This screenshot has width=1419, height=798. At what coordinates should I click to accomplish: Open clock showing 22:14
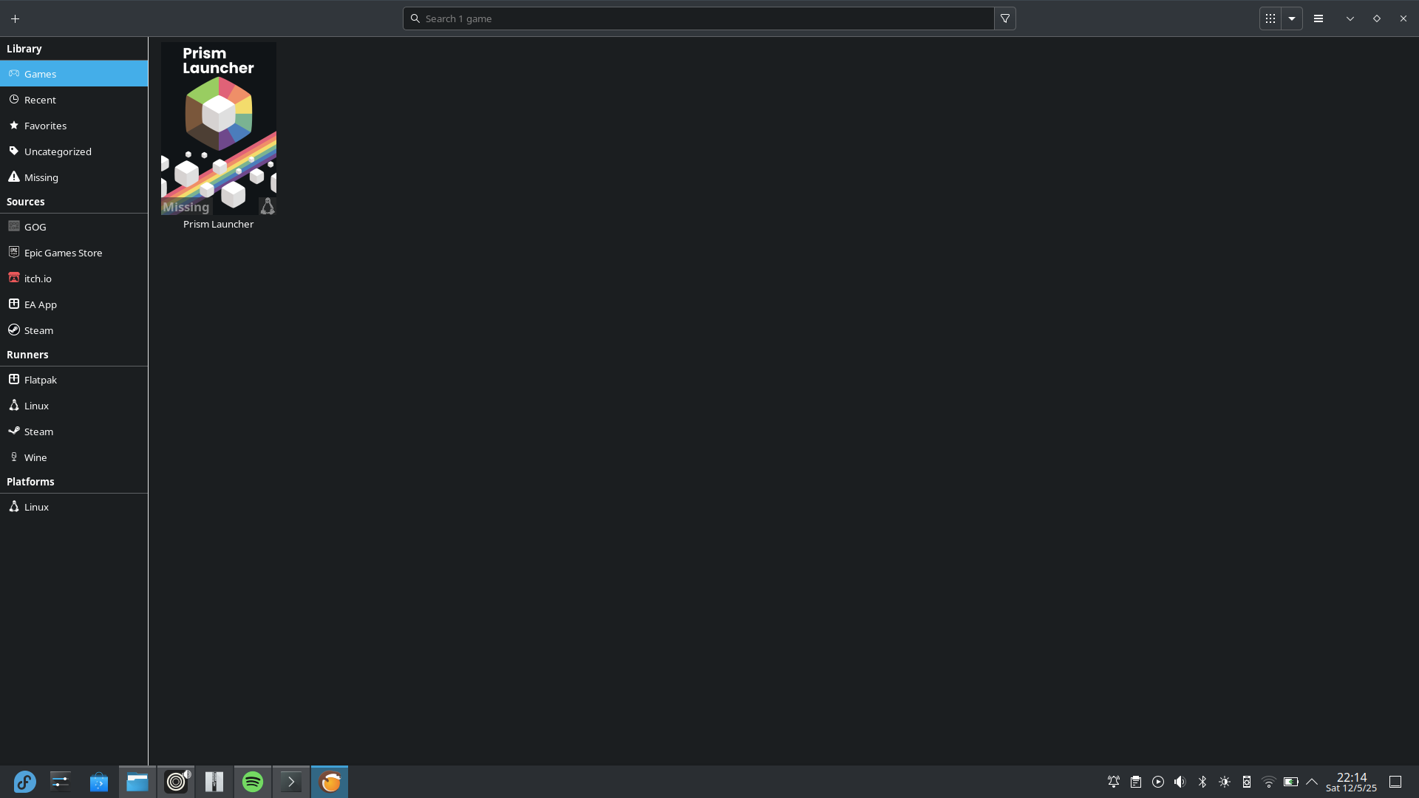[x=1351, y=782]
